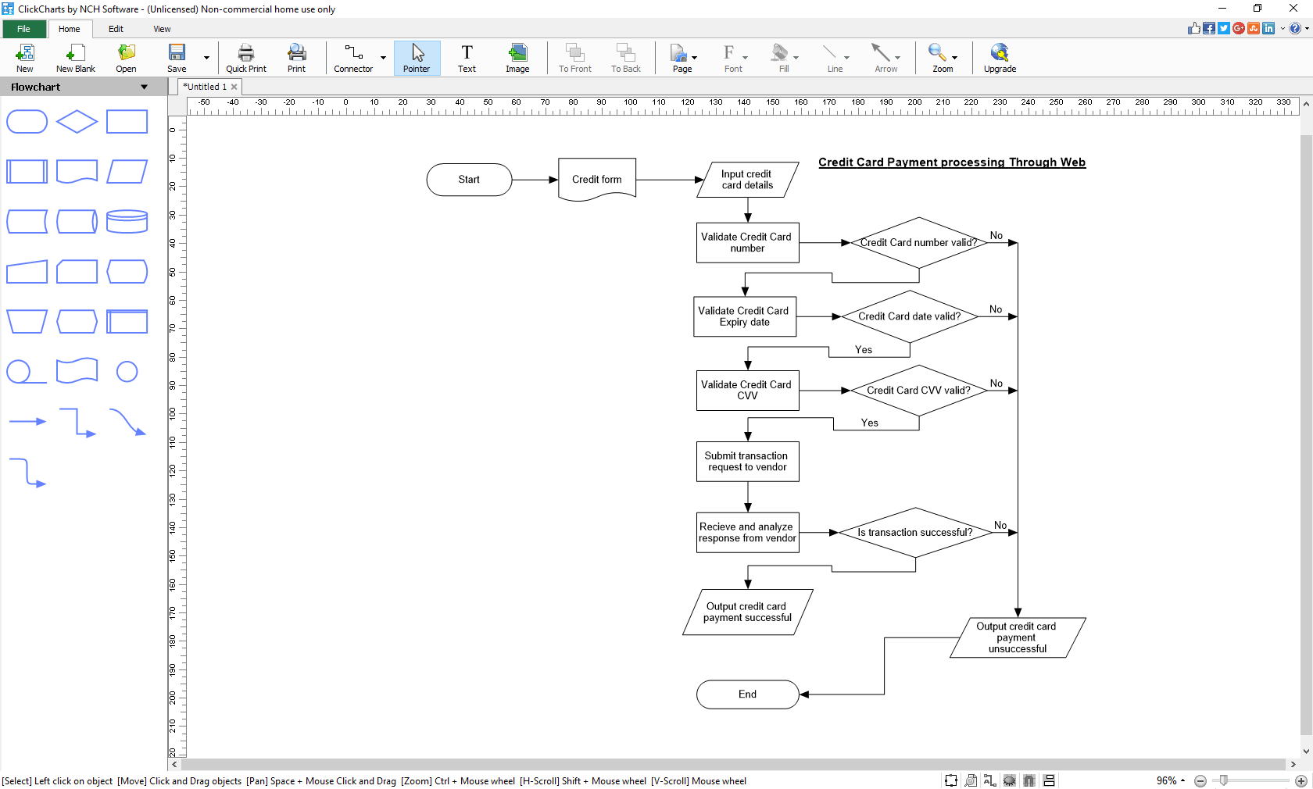
Task: Bring the selected shape To Front
Action: point(574,57)
